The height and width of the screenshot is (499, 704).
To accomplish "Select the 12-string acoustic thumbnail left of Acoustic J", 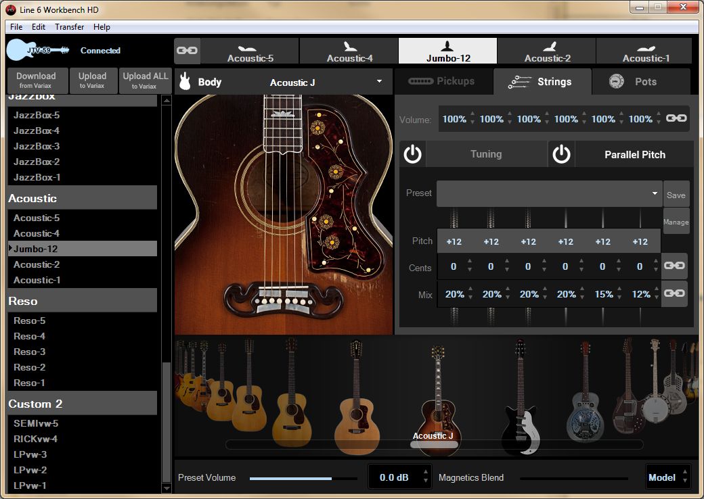I will coord(357,397).
